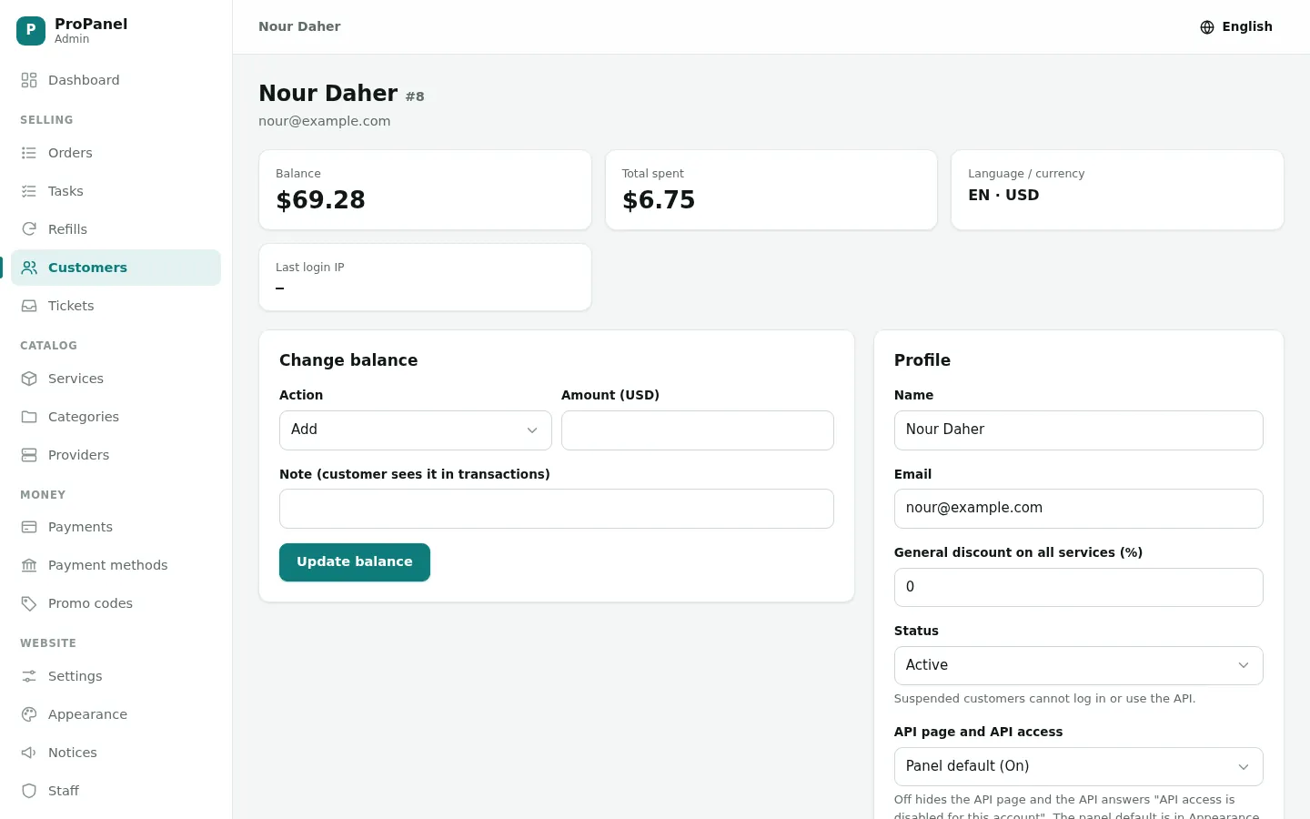Open the Staff shield icon
Viewport: 1310px width, 819px height.
(29, 791)
